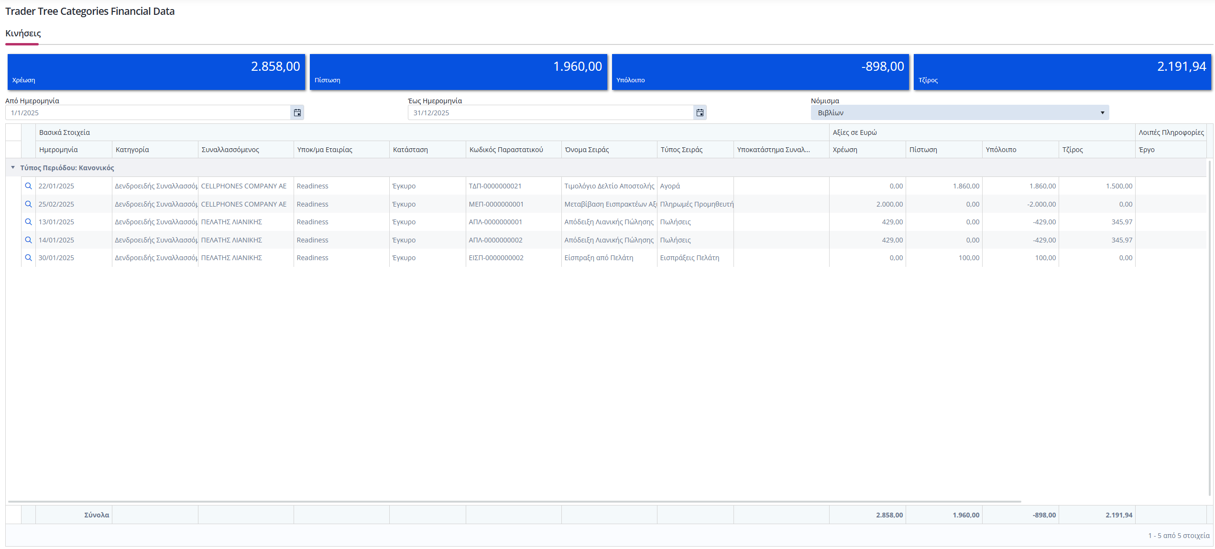
Task: Sort by Όνομα Σειράς column header
Action: [609, 150]
